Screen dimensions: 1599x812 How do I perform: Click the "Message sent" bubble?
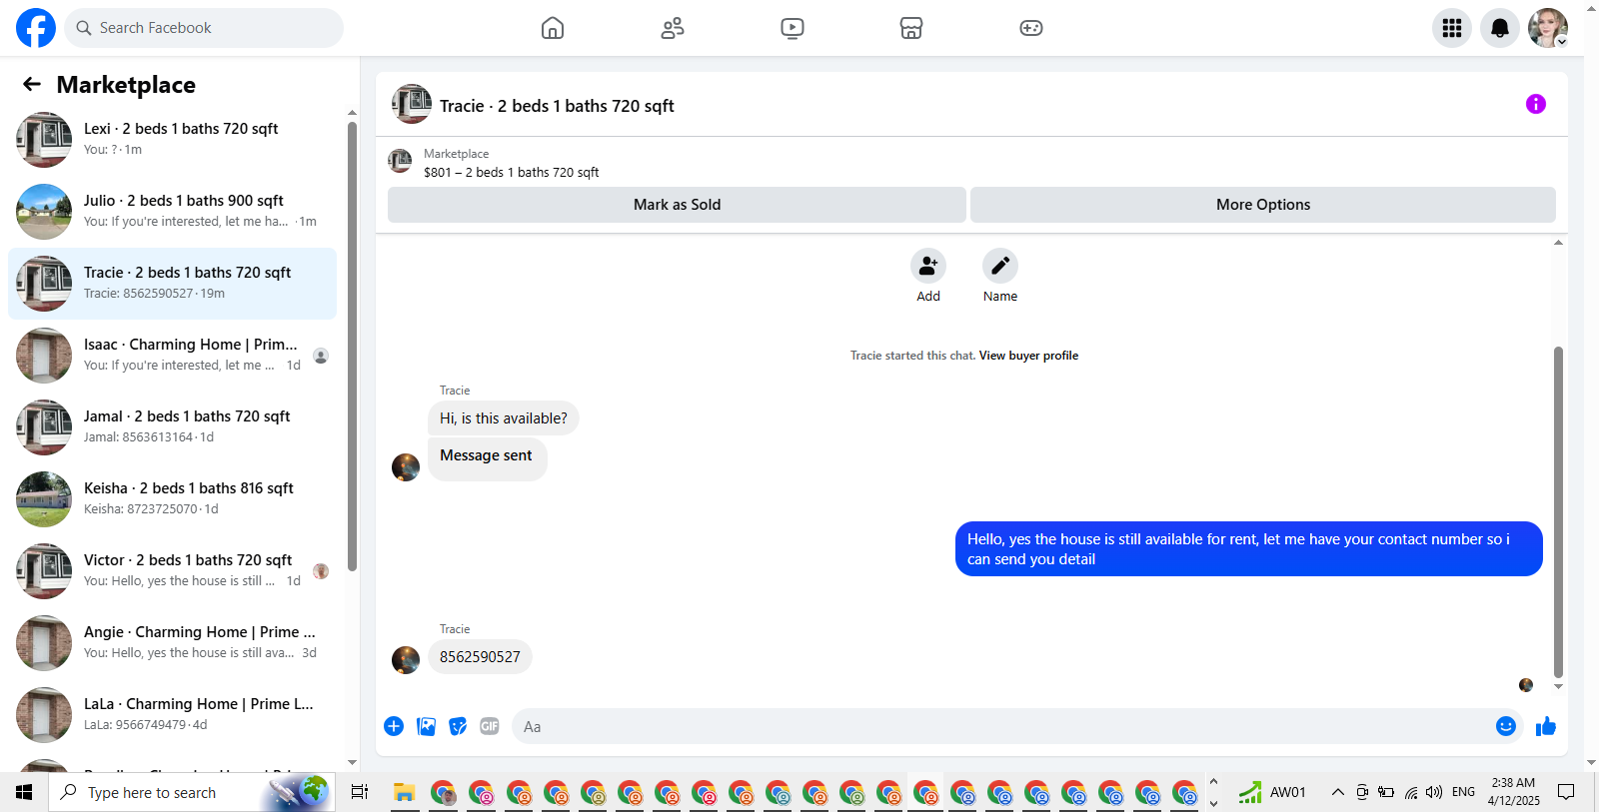coord(487,457)
